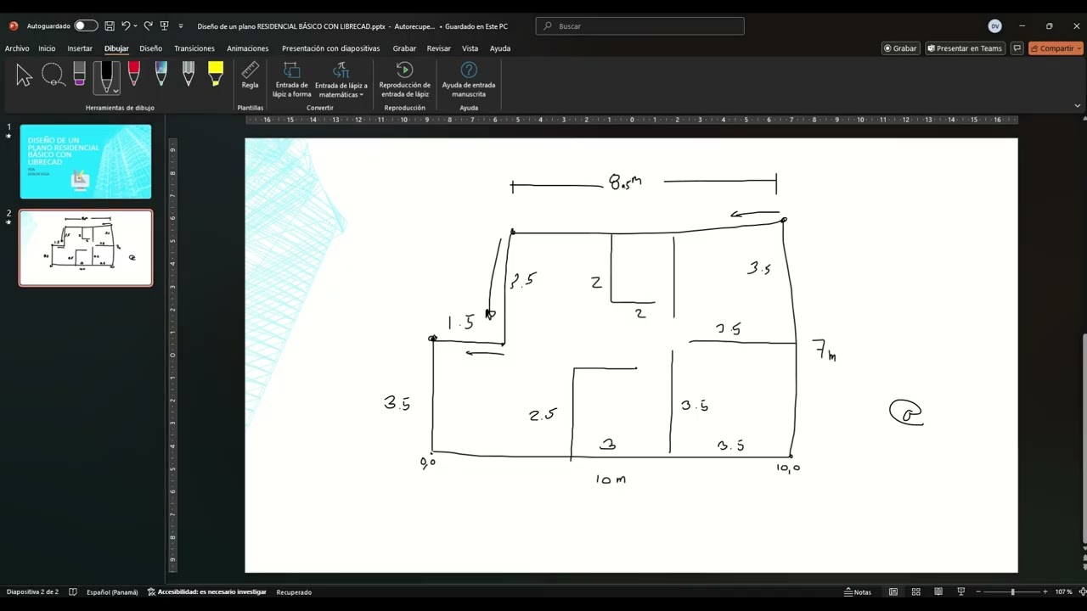Switch to the Grabar tab
The height and width of the screenshot is (611, 1087).
(x=404, y=48)
